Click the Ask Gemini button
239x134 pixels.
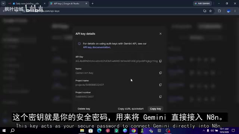[202, 3]
